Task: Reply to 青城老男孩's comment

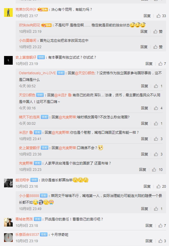Action: (x=149, y=226)
